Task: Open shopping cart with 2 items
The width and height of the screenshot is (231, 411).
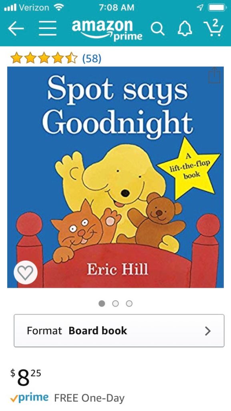Action: click(x=213, y=28)
